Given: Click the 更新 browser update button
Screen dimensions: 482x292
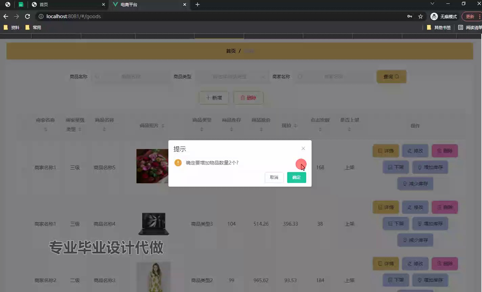Looking at the screenshot, I should point(472,16).
